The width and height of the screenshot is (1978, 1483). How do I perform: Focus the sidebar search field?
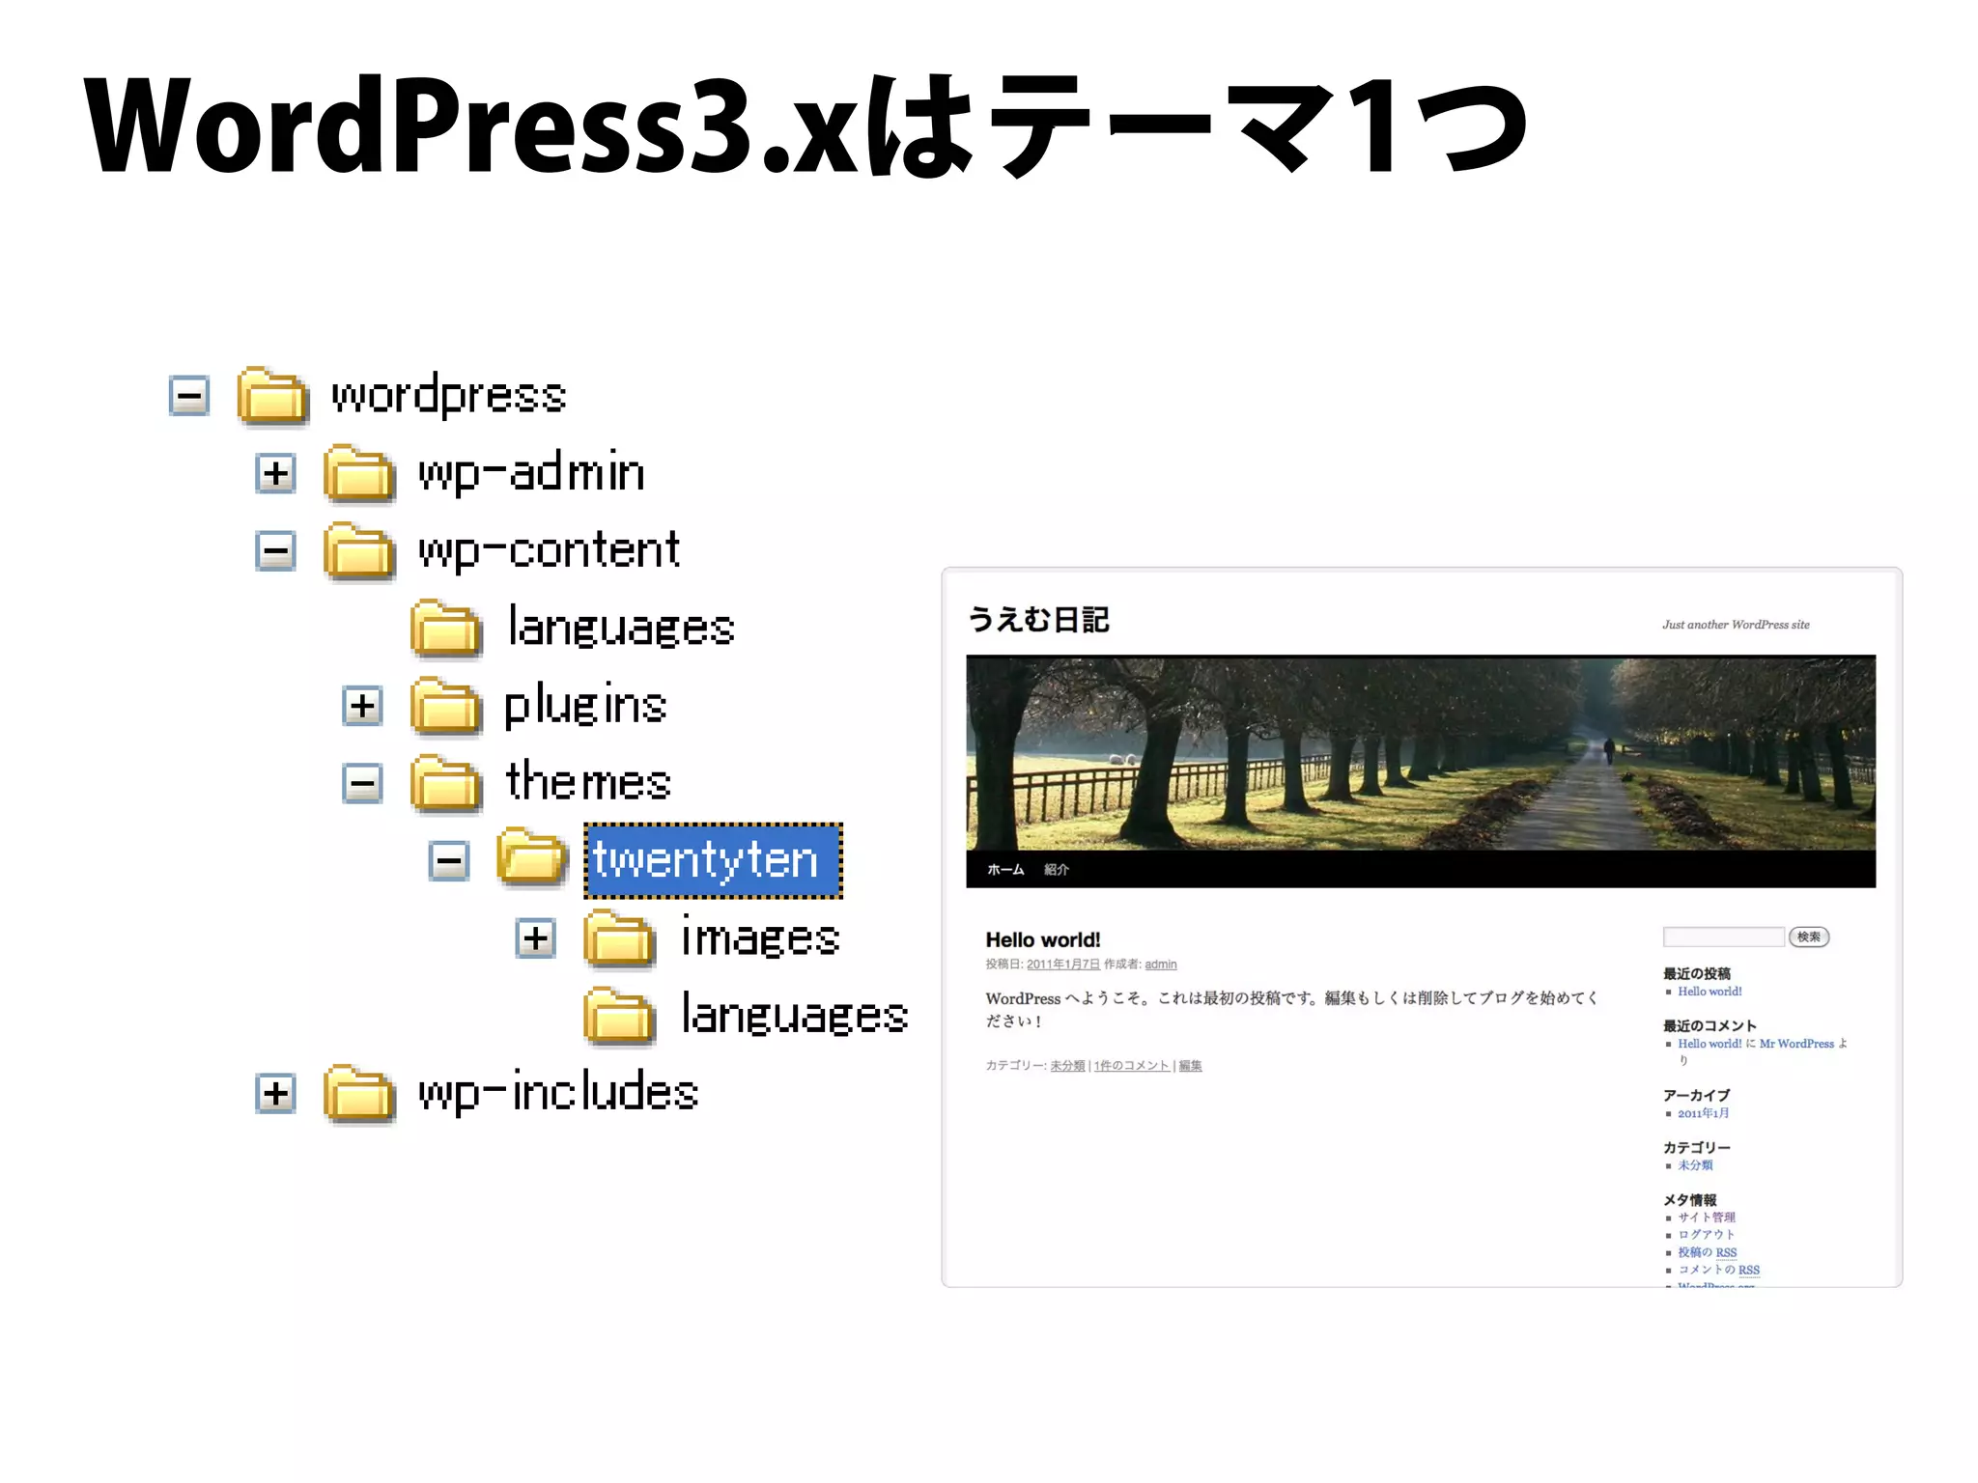pos(1724,937)
